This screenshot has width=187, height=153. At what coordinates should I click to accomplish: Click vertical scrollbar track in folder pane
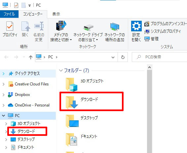pos(149,111)
